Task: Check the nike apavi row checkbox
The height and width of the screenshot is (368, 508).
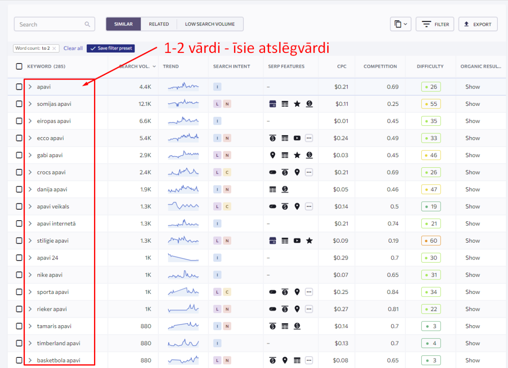Action: click(19, 275)
